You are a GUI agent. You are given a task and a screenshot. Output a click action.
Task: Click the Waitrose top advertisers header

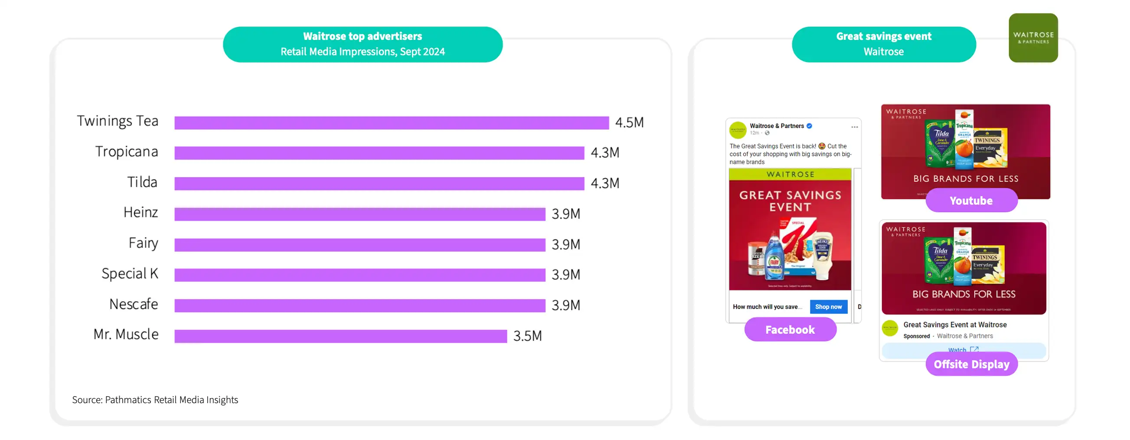pos(363,44)
